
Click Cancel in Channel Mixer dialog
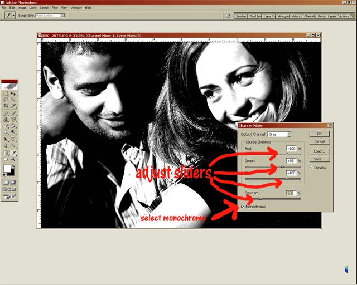coord(320,141)
